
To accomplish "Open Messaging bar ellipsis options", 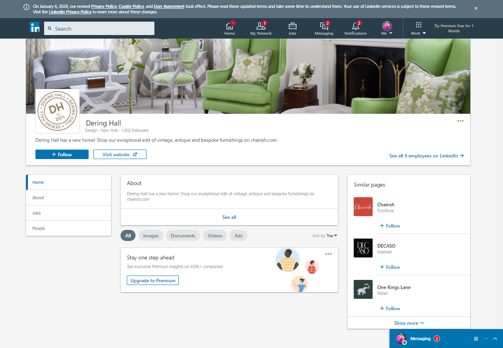I will click(486, 339).
